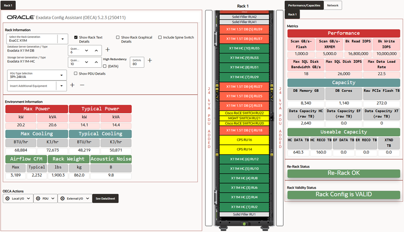Select Solid Filler RU1 in rack
This screenshot has width=404, height=232.
(x=244, y=214)
